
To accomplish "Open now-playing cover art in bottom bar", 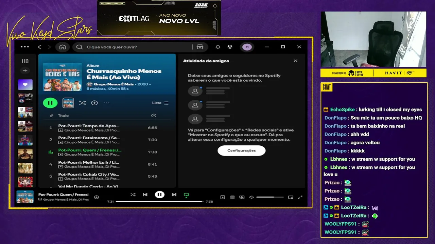I will coord(25,197).
